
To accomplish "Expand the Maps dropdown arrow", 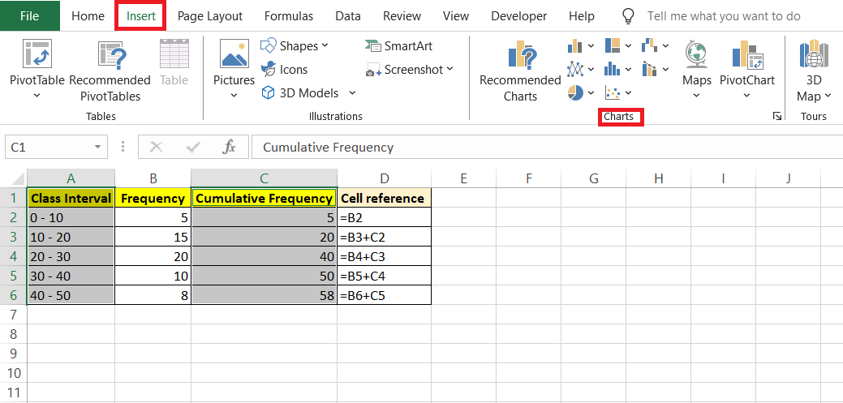I will point(696,96).
